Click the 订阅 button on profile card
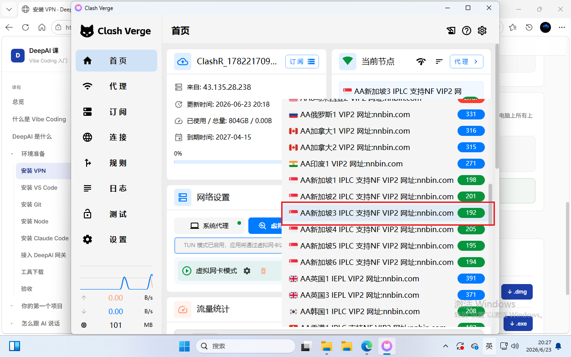This screenshot has height=357, width=571. [302, 62]
